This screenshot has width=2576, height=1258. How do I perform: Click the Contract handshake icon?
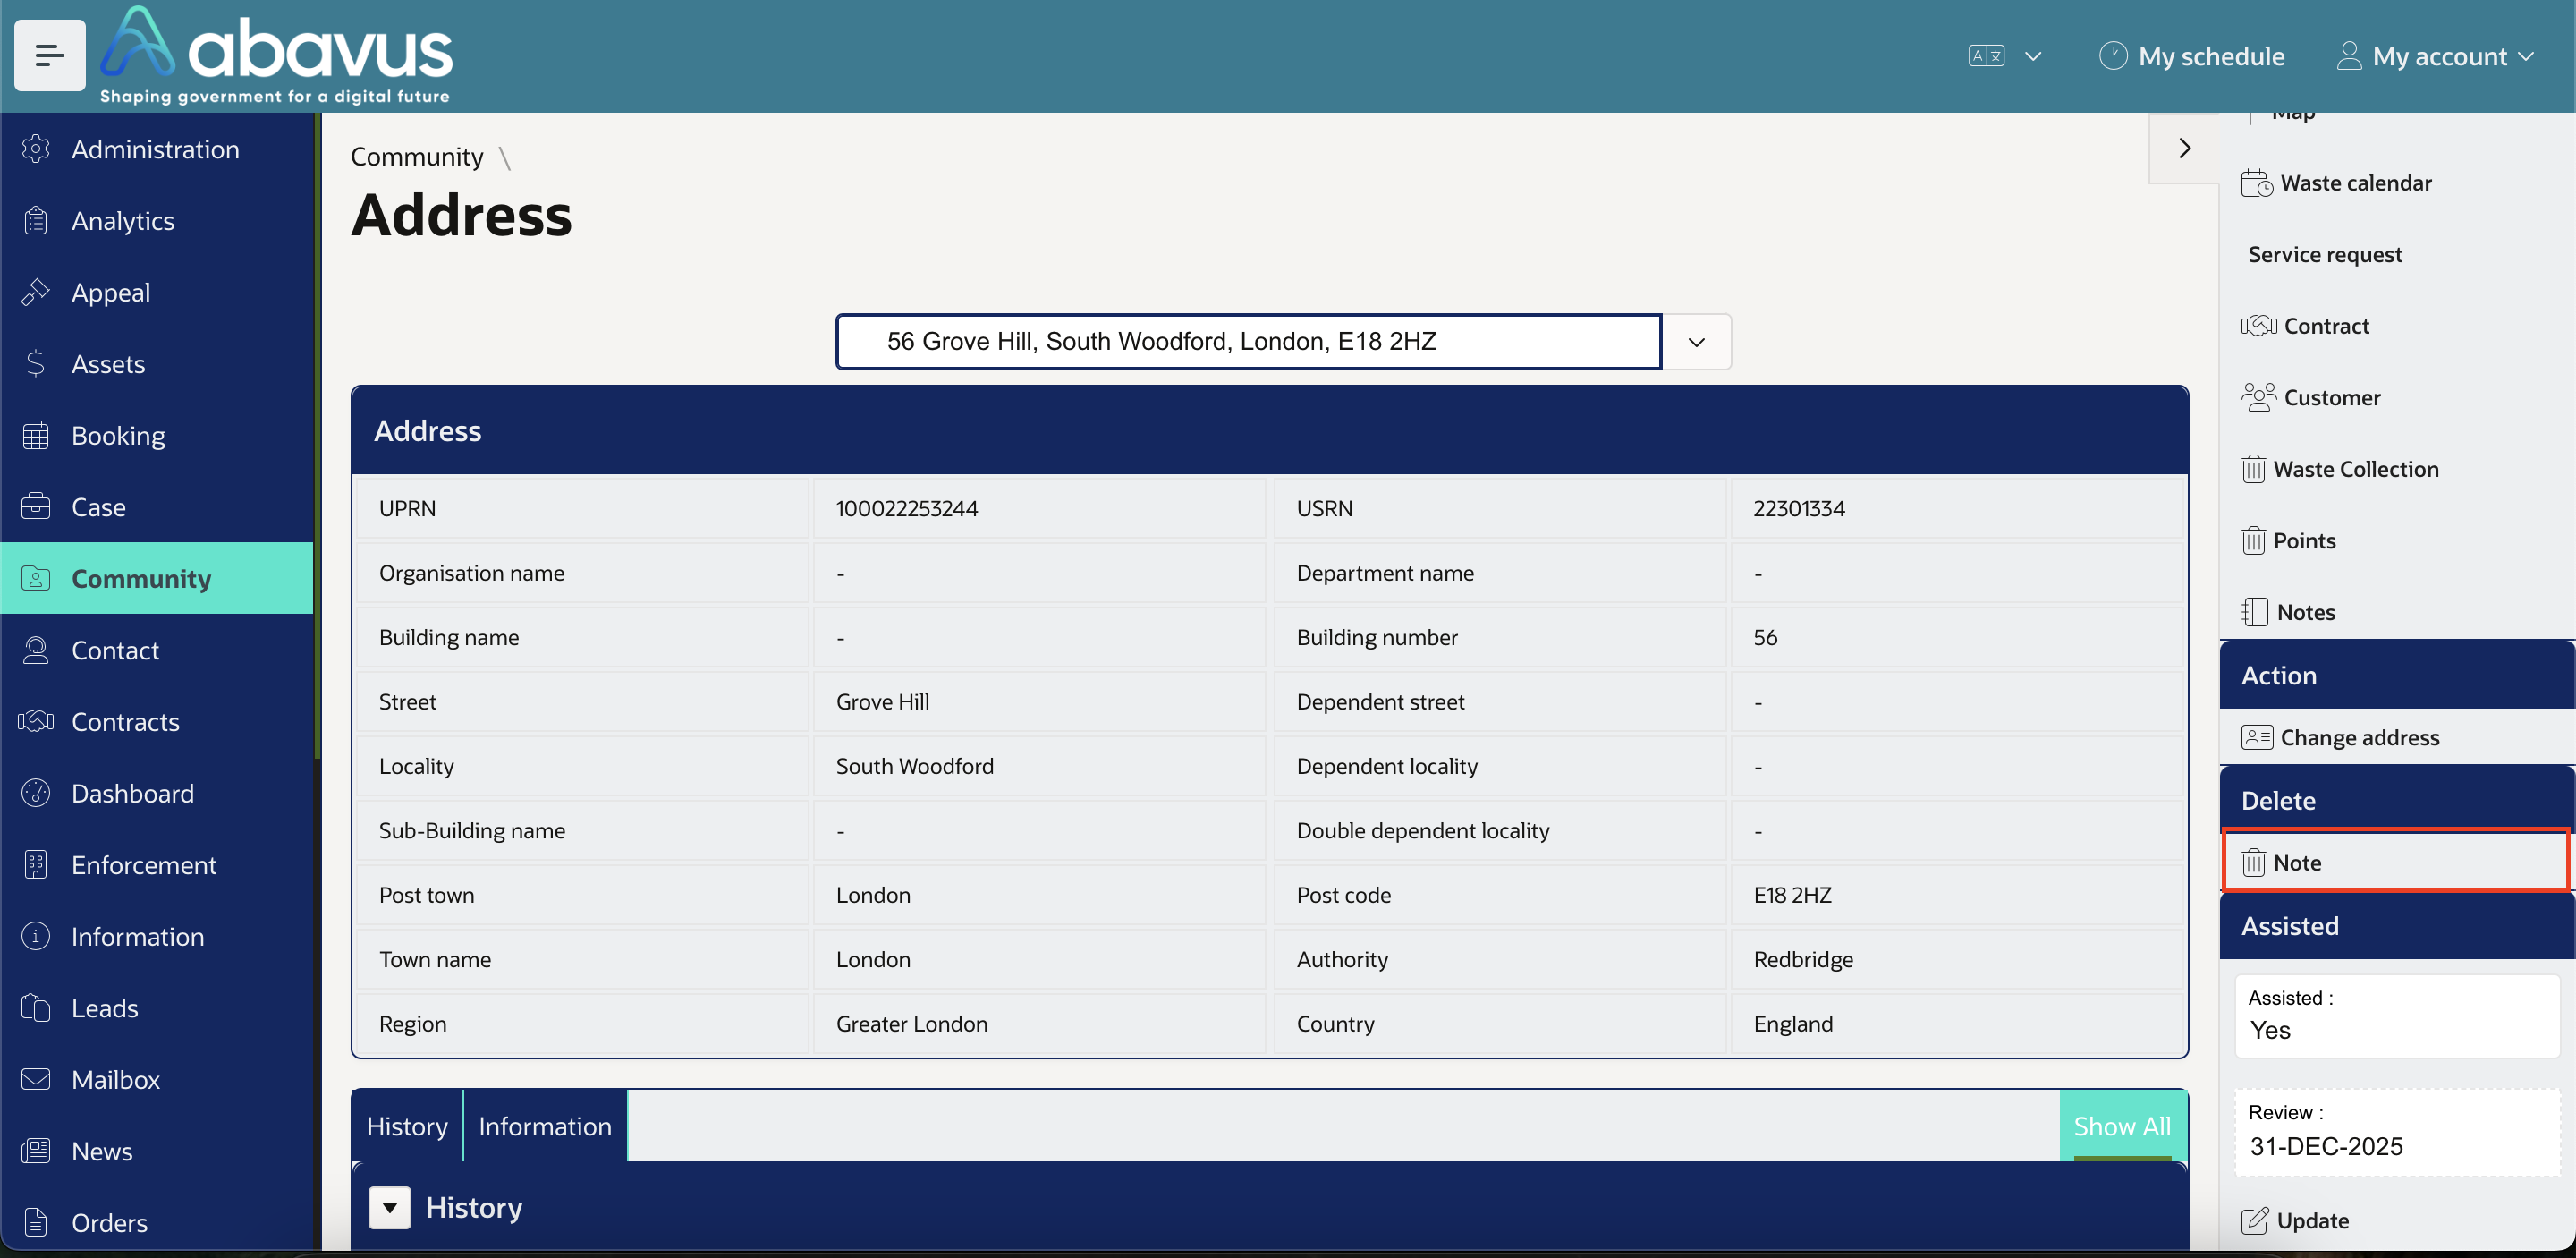pyautogui.click(x=2259, y=326)
